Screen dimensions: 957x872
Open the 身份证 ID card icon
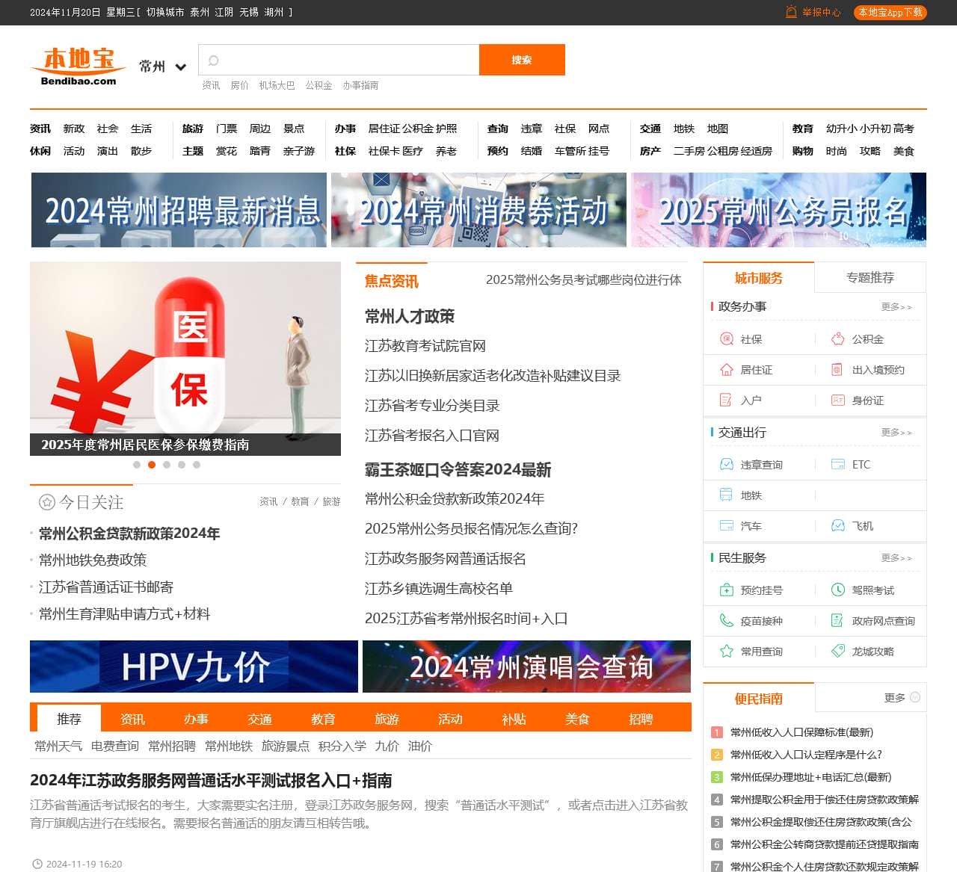[837, 401]
